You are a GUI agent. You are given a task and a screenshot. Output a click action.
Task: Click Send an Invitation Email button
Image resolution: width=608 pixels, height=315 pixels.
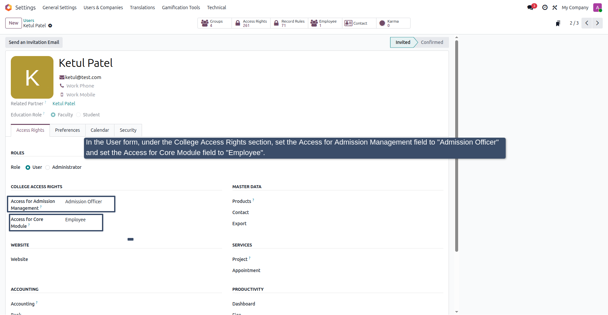coord(34,42)
